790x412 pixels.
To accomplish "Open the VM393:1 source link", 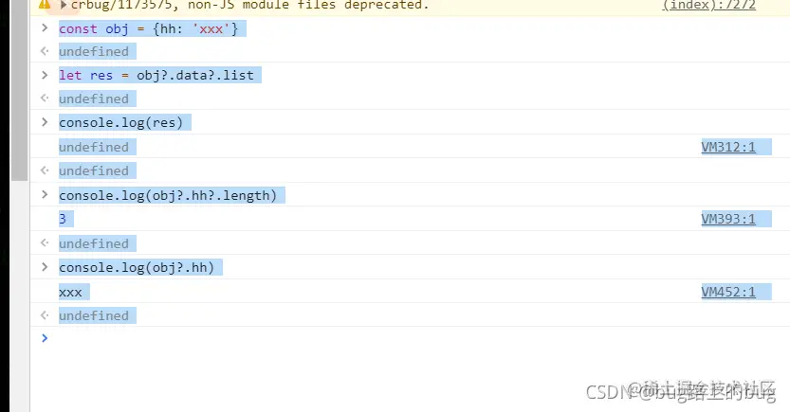I will pos(728,219).
